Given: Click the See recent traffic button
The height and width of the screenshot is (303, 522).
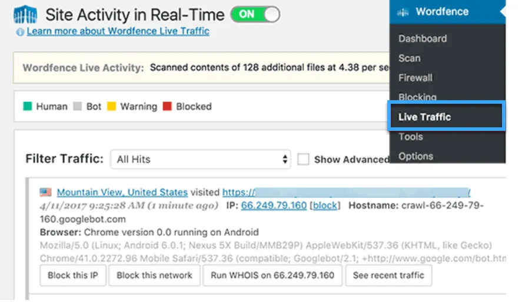Looking at the screenshot, I should 388,275.
